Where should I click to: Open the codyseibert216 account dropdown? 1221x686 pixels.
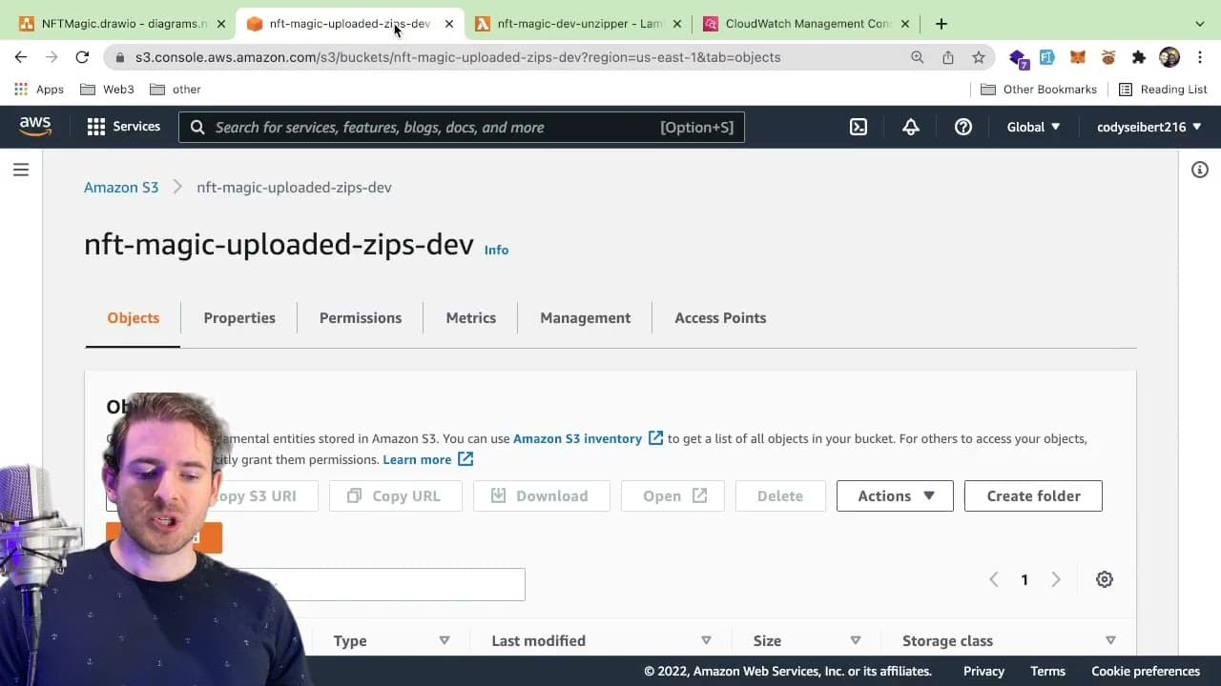pos(1149,127)
